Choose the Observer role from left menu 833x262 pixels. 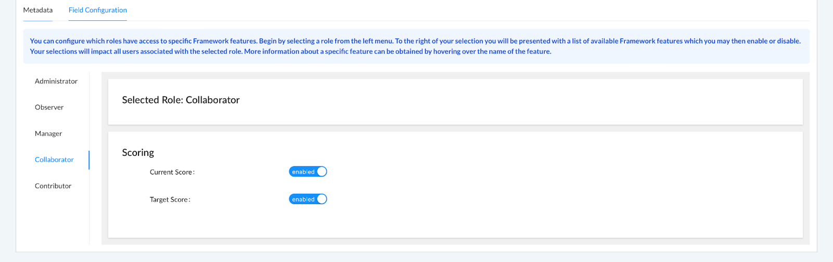point(49,107)
